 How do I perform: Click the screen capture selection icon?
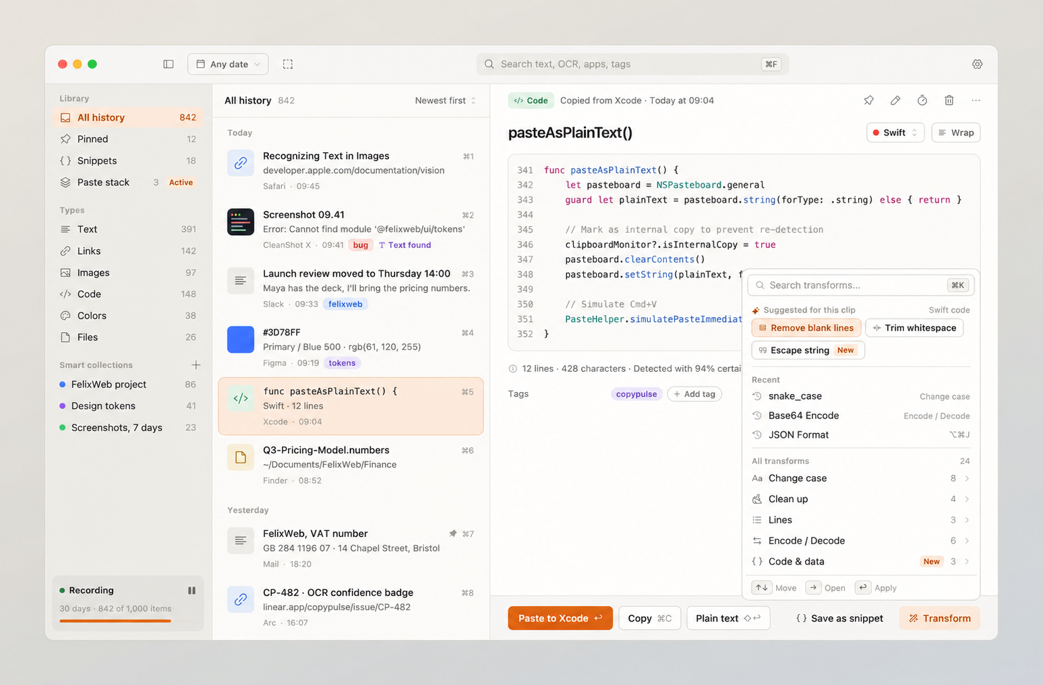(x=288, y=64)
